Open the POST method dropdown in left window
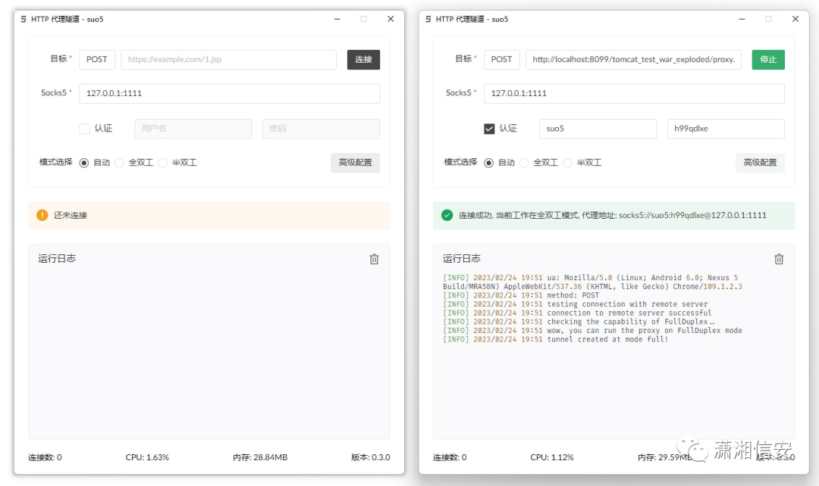The image size is (819, 486). [97, 60]
